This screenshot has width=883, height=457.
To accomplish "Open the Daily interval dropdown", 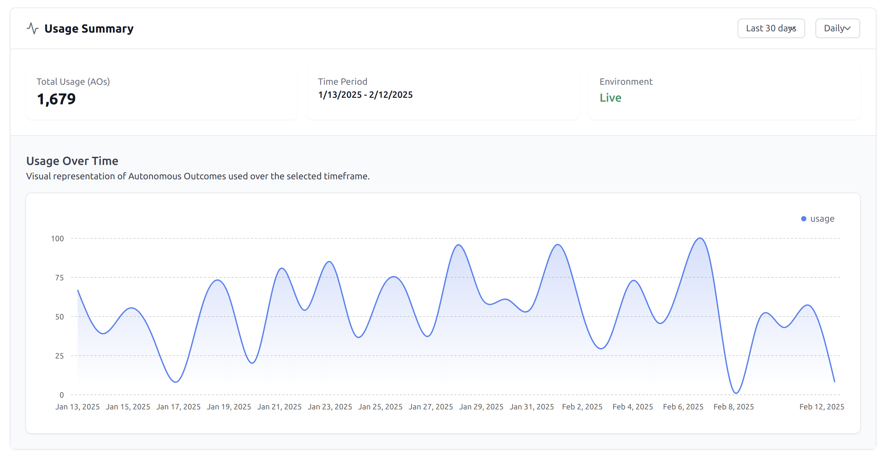I will tap(837, 28).
